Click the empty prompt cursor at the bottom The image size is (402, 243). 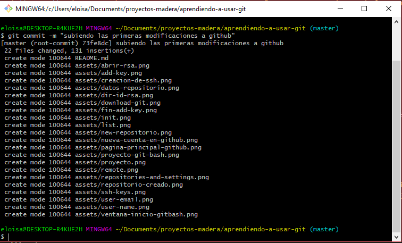(x=9, y=237)
